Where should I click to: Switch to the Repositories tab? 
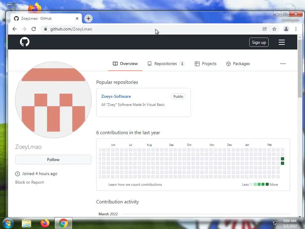pos(166,64)
